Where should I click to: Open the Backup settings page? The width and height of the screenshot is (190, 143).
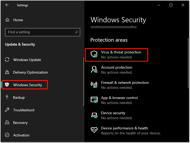tap(19, 97)
